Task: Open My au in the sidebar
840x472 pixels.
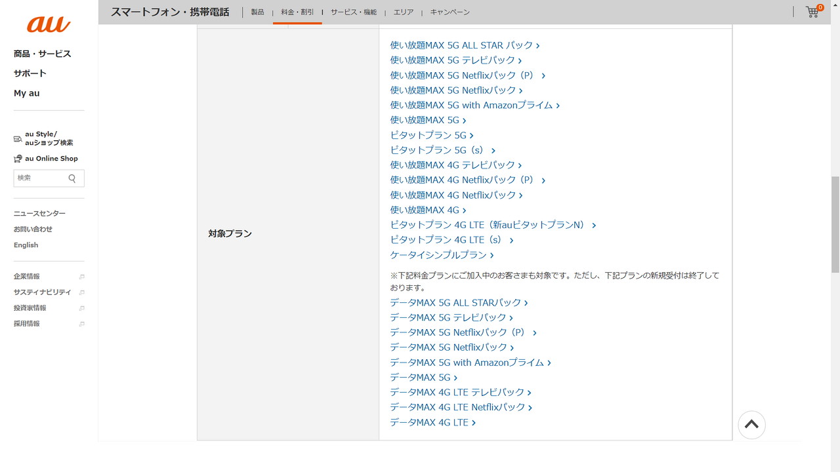Action: (27, 93)
